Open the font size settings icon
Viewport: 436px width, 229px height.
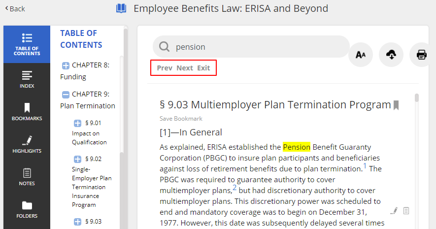(361, 55)
